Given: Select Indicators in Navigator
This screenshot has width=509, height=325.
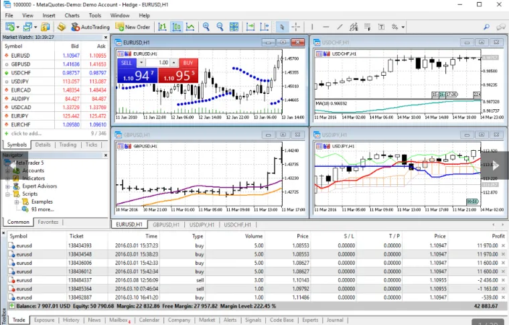Looking at the screenshot, I should tap(33, 178).
